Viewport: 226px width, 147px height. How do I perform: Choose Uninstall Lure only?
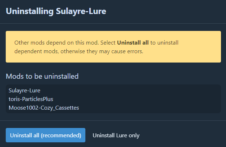(116, 135)
